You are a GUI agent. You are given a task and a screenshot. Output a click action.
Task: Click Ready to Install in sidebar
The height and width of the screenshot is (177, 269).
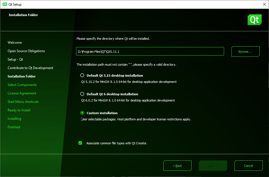19,110
